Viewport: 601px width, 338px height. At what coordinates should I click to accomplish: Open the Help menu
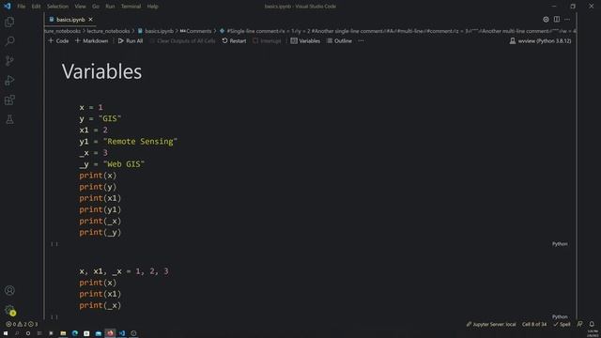coord(152,7)
